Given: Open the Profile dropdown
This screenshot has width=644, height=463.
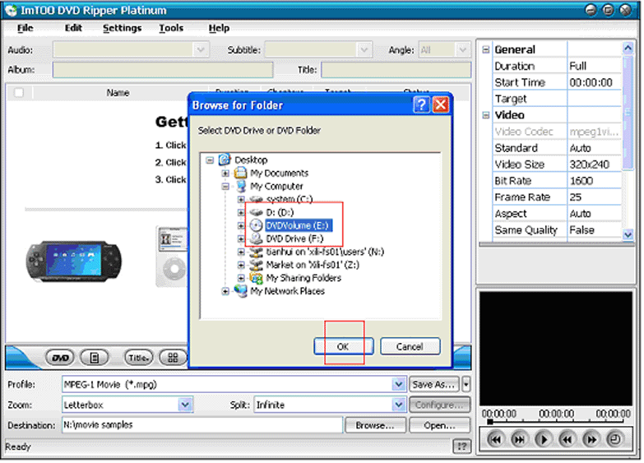Looking at the screenshot, I should tap(399, 386).
